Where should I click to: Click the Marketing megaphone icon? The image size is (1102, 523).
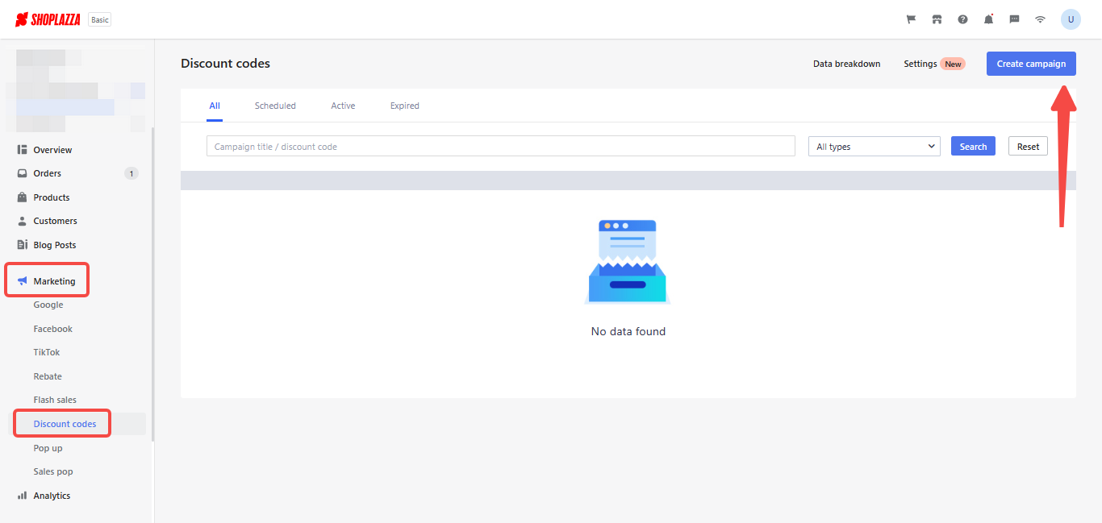coord(23,281)
